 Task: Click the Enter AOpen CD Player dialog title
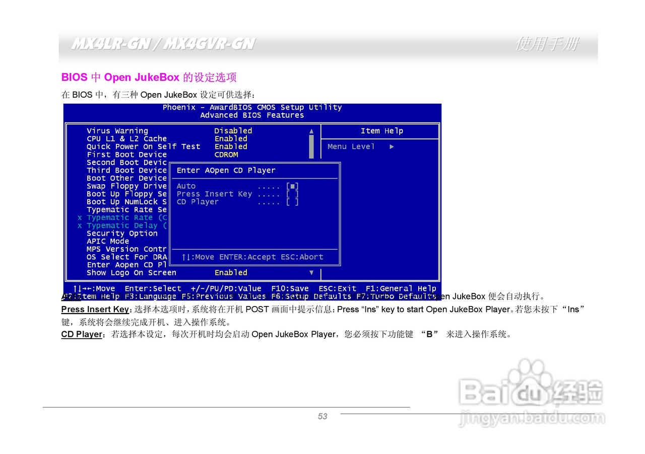[x=226, y=171]
